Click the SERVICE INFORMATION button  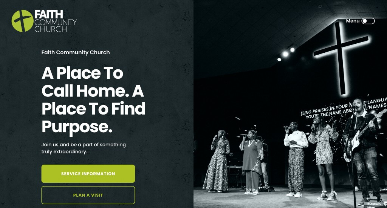click(88, 174)
